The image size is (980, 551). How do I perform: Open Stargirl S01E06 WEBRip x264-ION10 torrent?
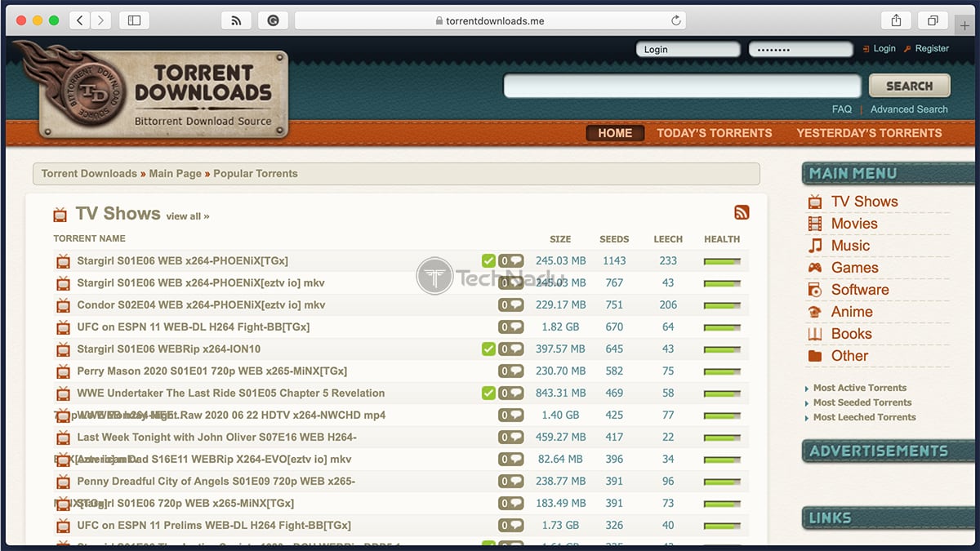pos(168,349)
